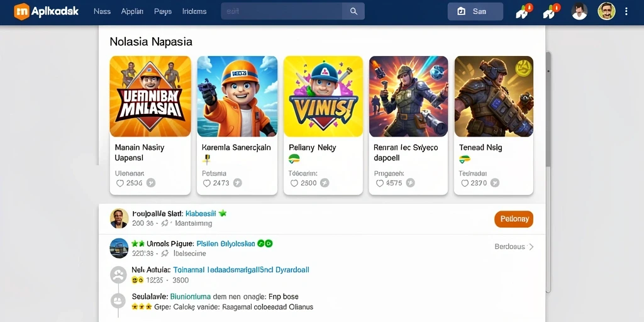Open the Pisilen Bilyolcslian link
The width and height of the screenshot is (644, 322).
click(x=226, y=243)
